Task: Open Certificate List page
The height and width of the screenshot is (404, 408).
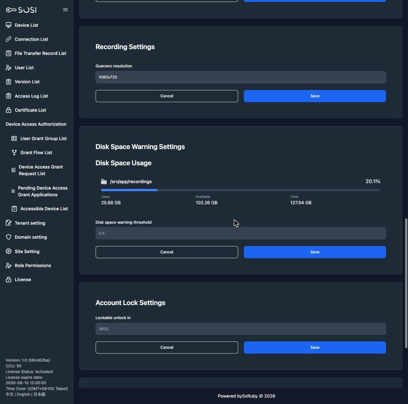Action: pyautogui.click(x=30, y=110)
